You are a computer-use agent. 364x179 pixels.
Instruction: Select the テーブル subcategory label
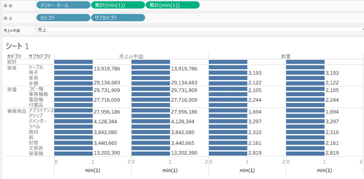(36, 67)
